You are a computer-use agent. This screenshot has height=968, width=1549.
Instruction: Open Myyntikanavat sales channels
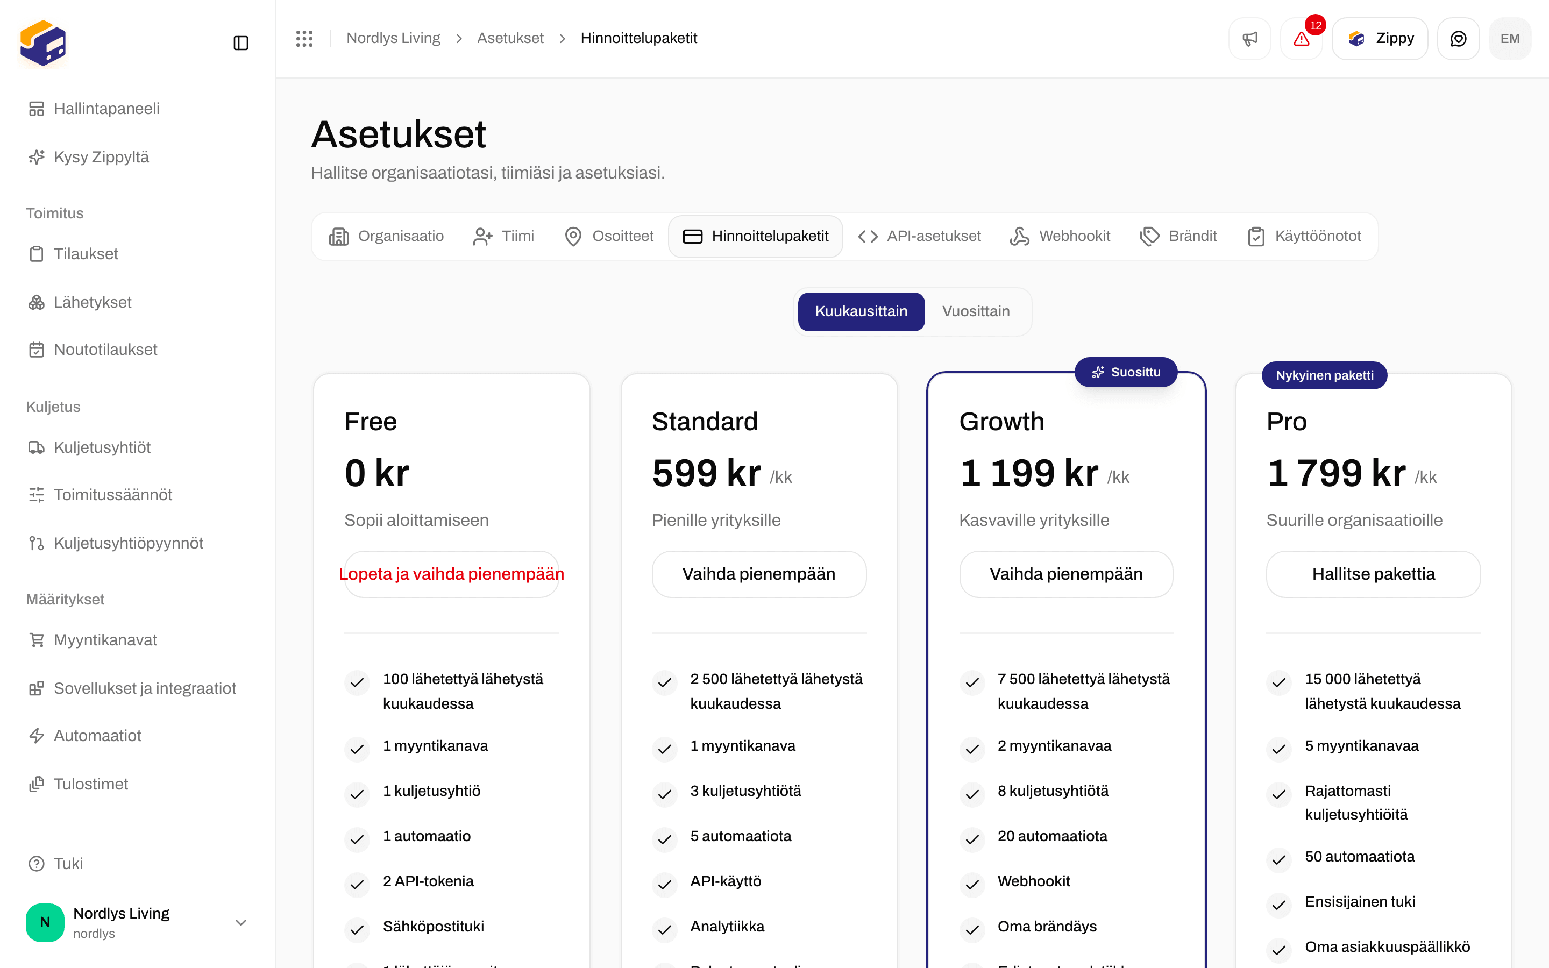(x=138, y=639)
